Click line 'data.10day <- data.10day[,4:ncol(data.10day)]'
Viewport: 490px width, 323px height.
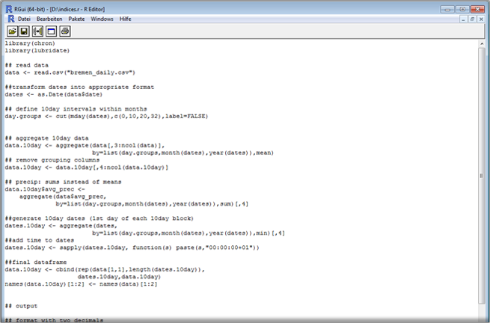coord(87,167)
